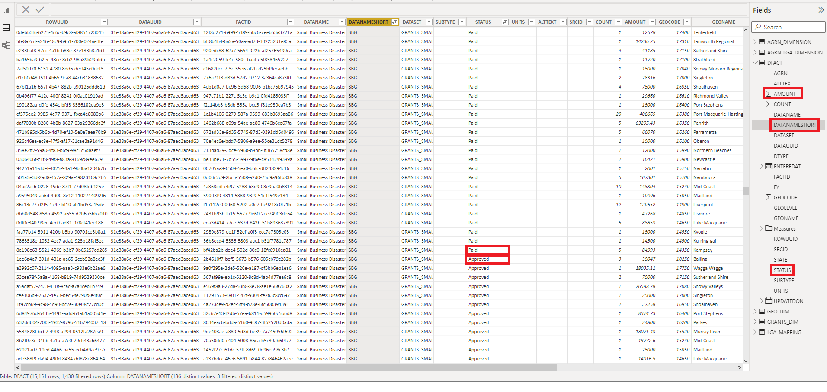The width and height of the screenshot is (827, 392).
Task: Open the ROWUUID column dropdown
Action: (x=104, y=22)
